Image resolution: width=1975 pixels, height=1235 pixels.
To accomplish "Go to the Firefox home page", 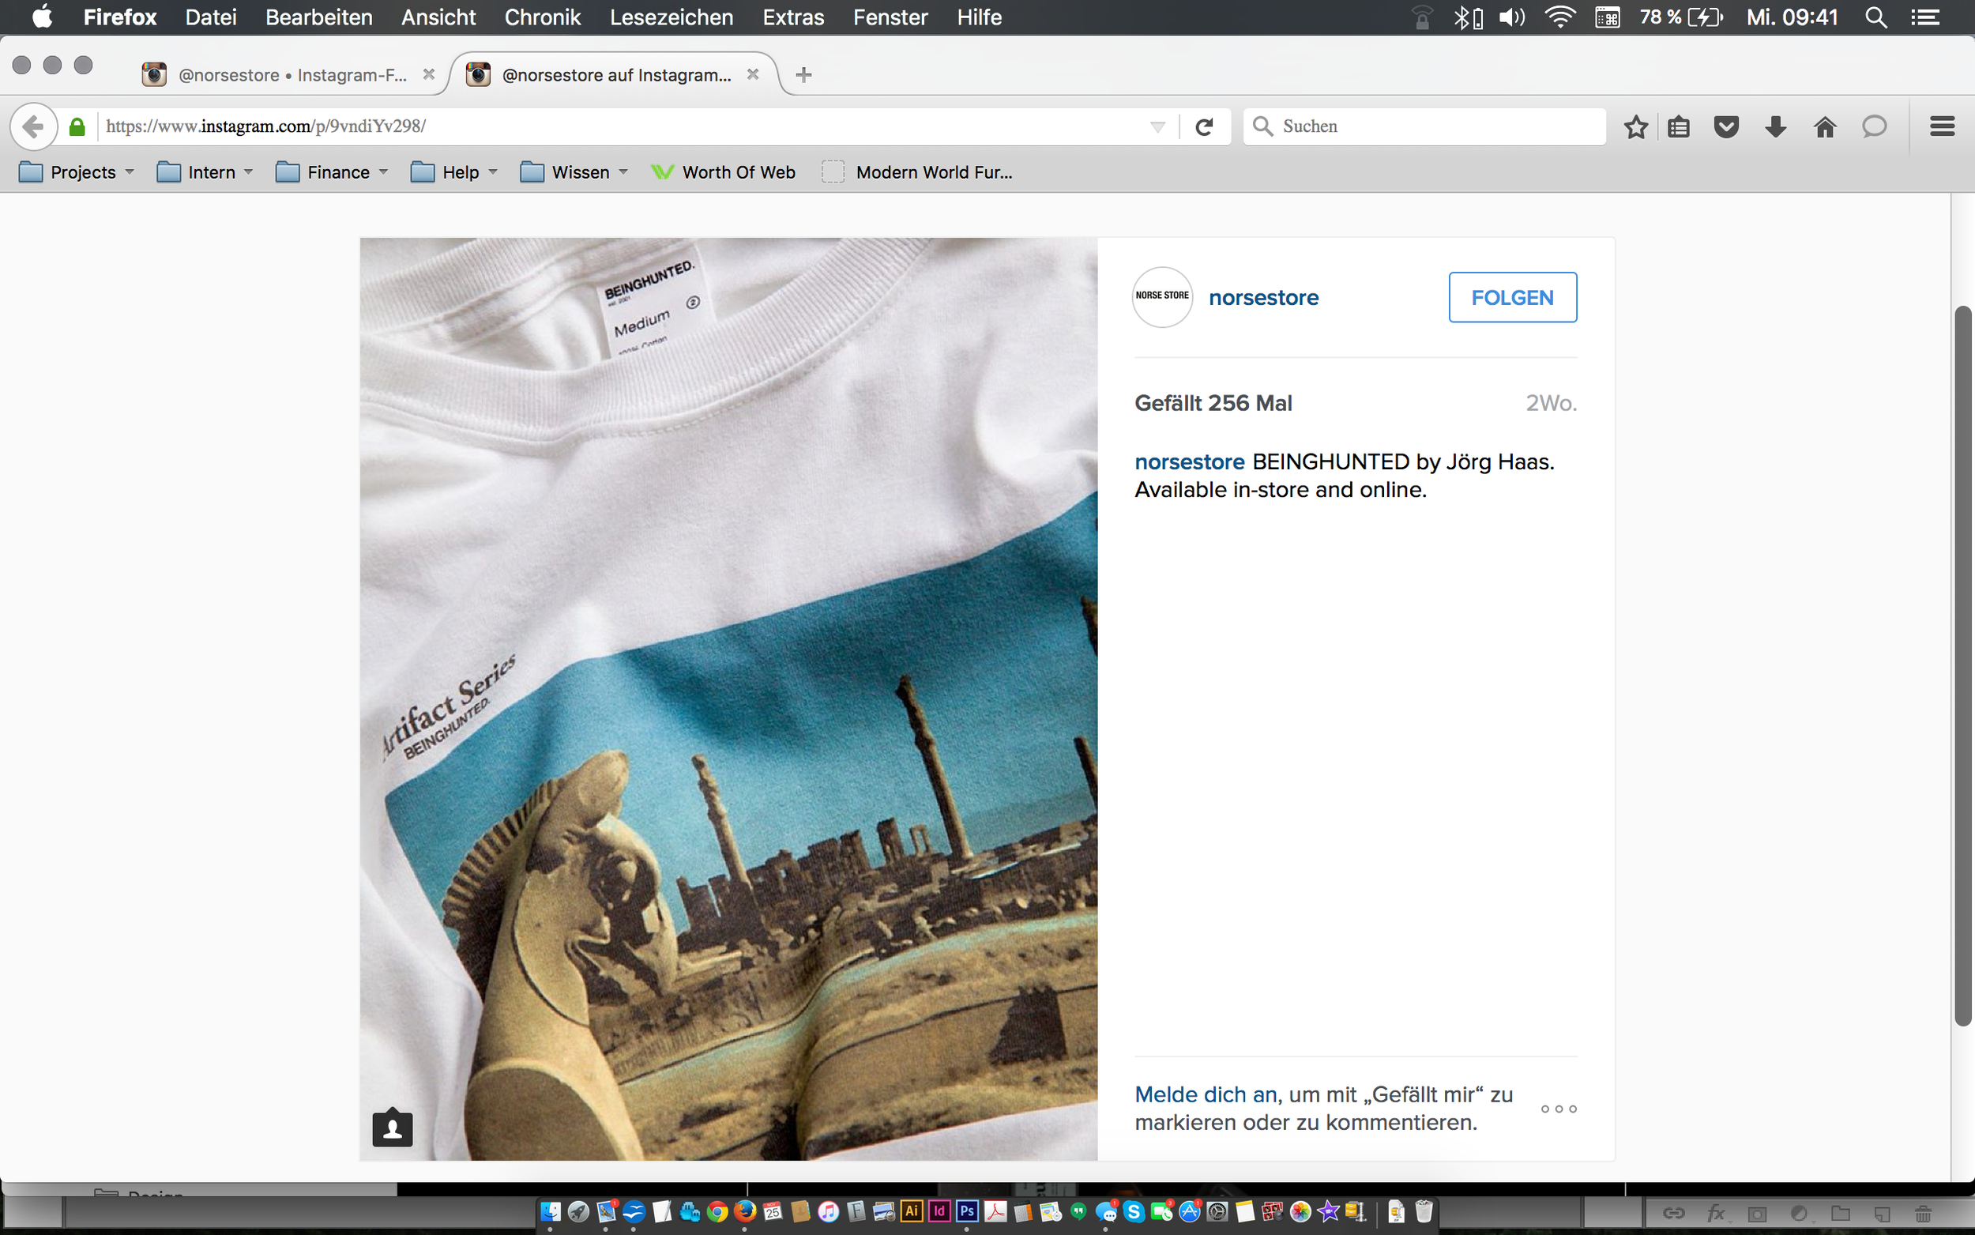I will pyautogui.click(x=1825, y=126).
